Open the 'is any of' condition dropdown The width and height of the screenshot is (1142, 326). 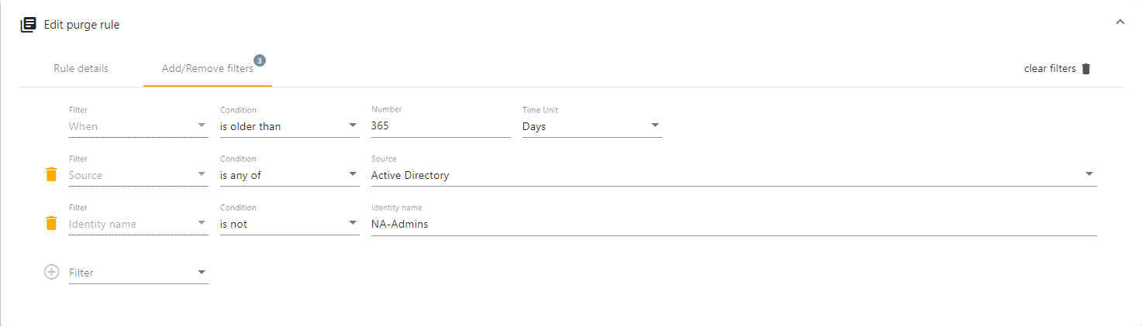pos(289,175)
